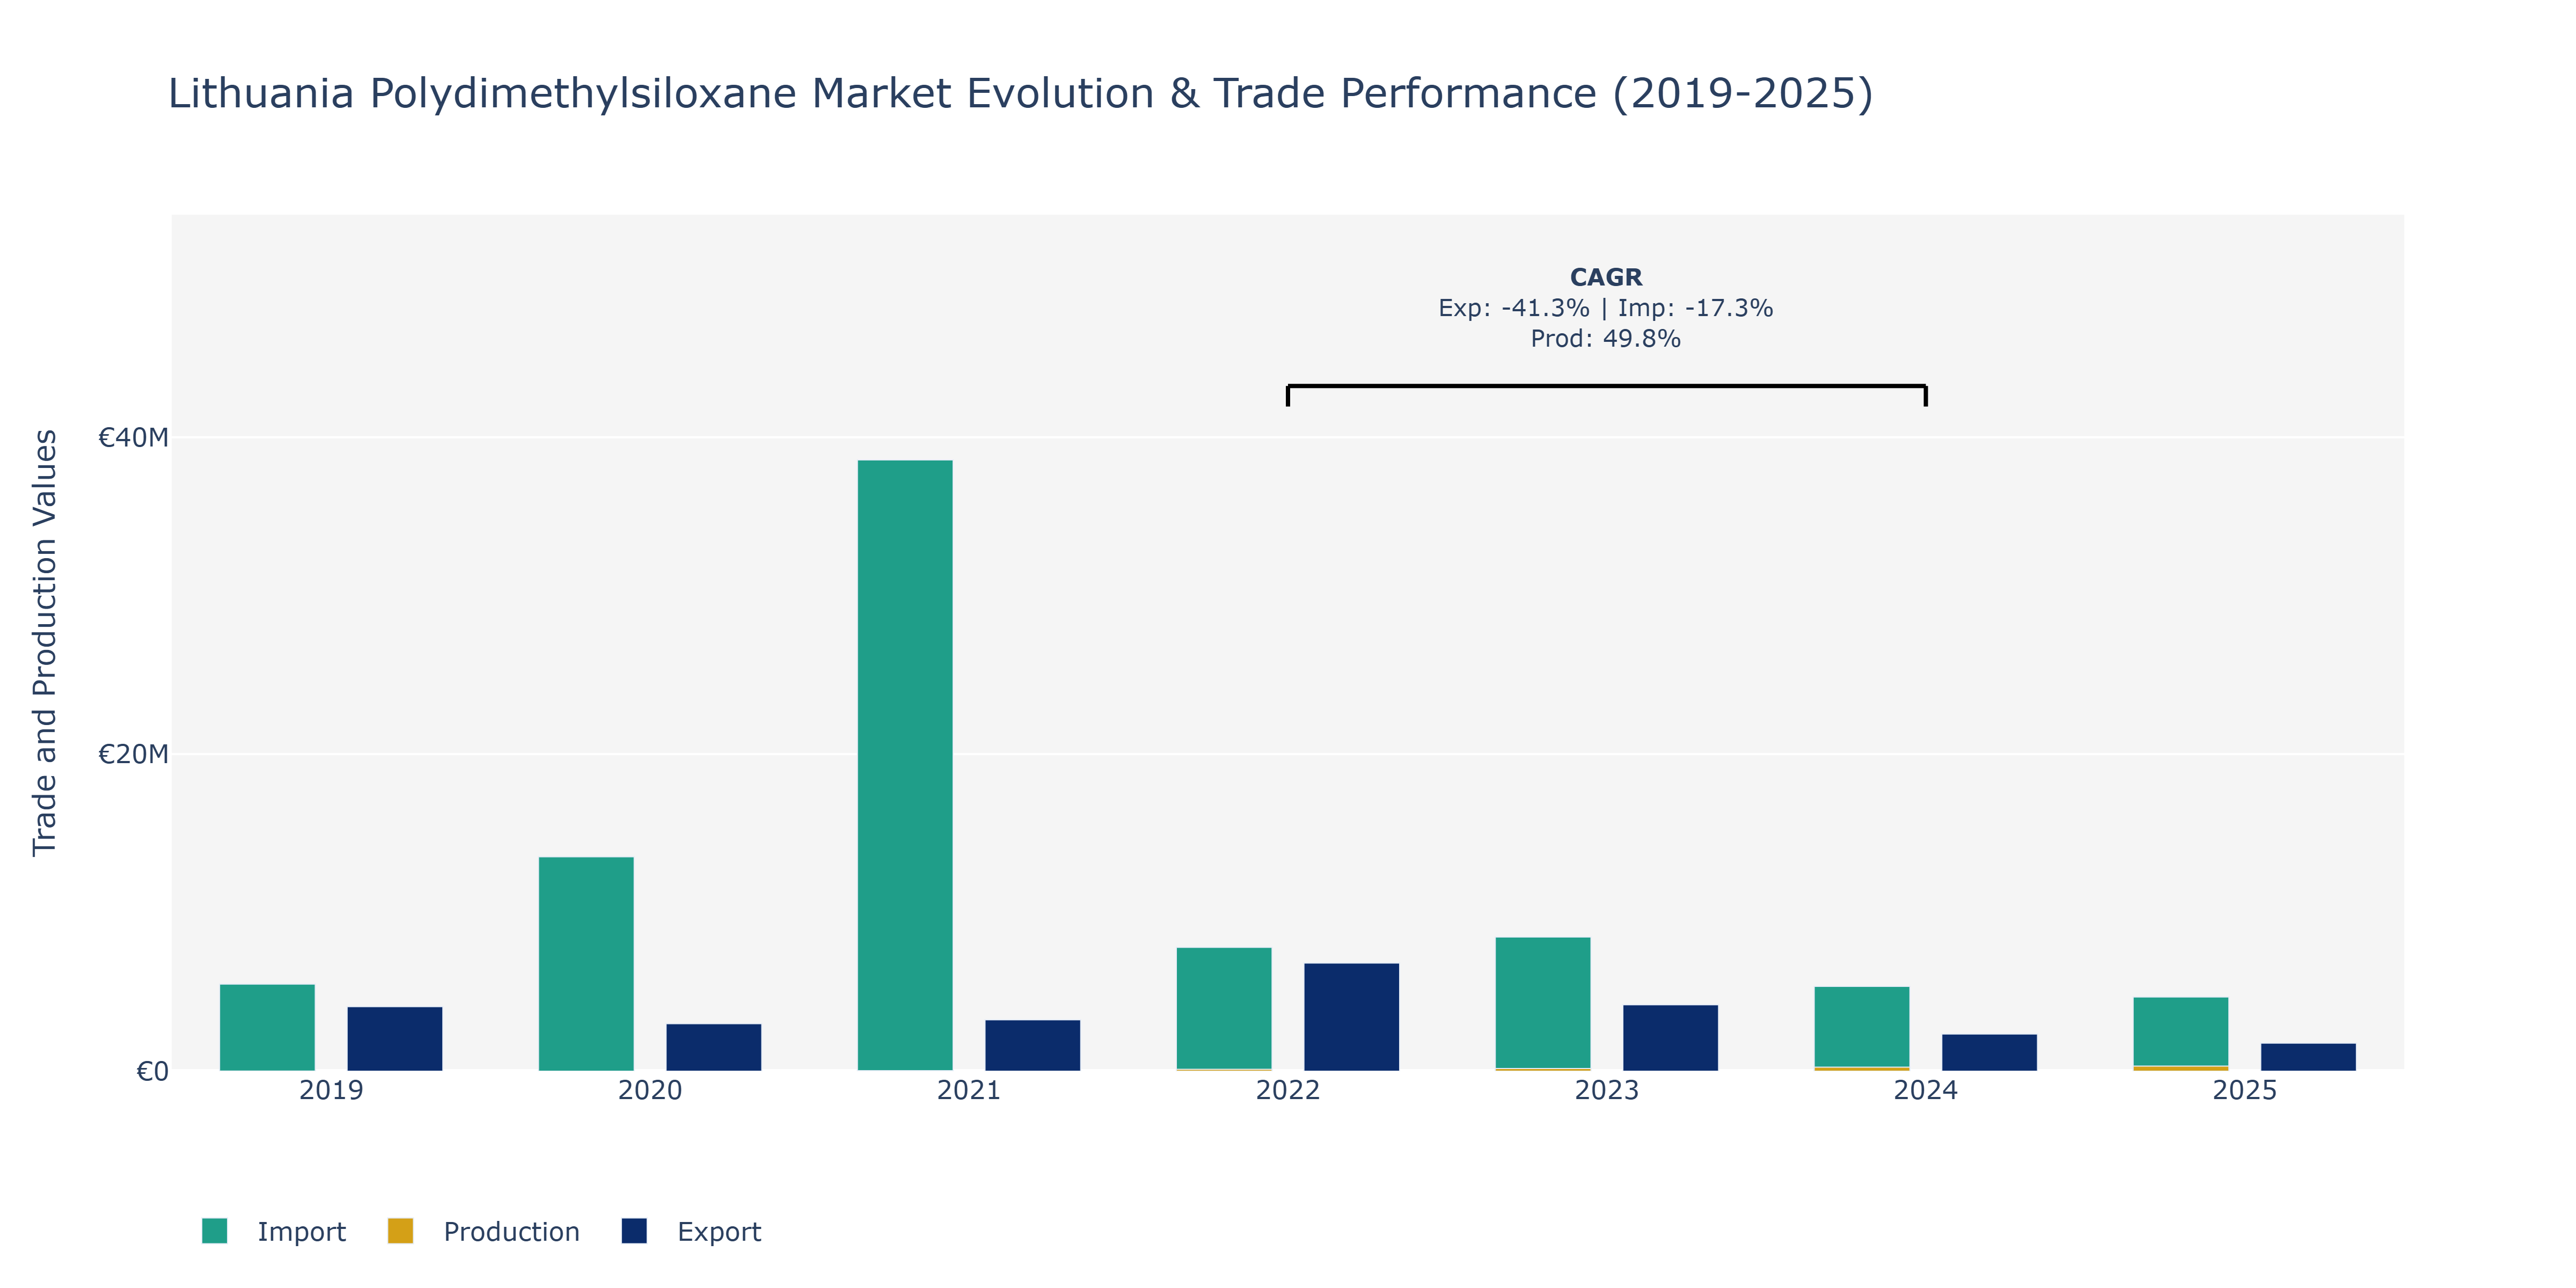
Task: Click the Export legend label
Action: [x=719, y=1232]
